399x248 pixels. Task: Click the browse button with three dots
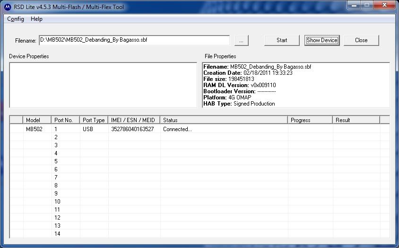(x=241, y=40)
